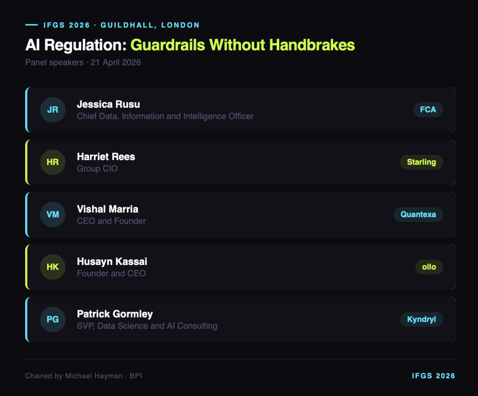Click Vishal Marria's name

pyautogui.click(x=107, y=209)
